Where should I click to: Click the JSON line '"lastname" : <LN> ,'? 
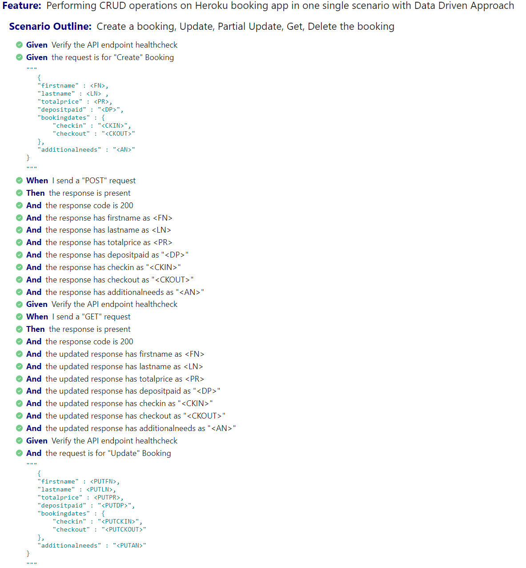pos(73,94)
